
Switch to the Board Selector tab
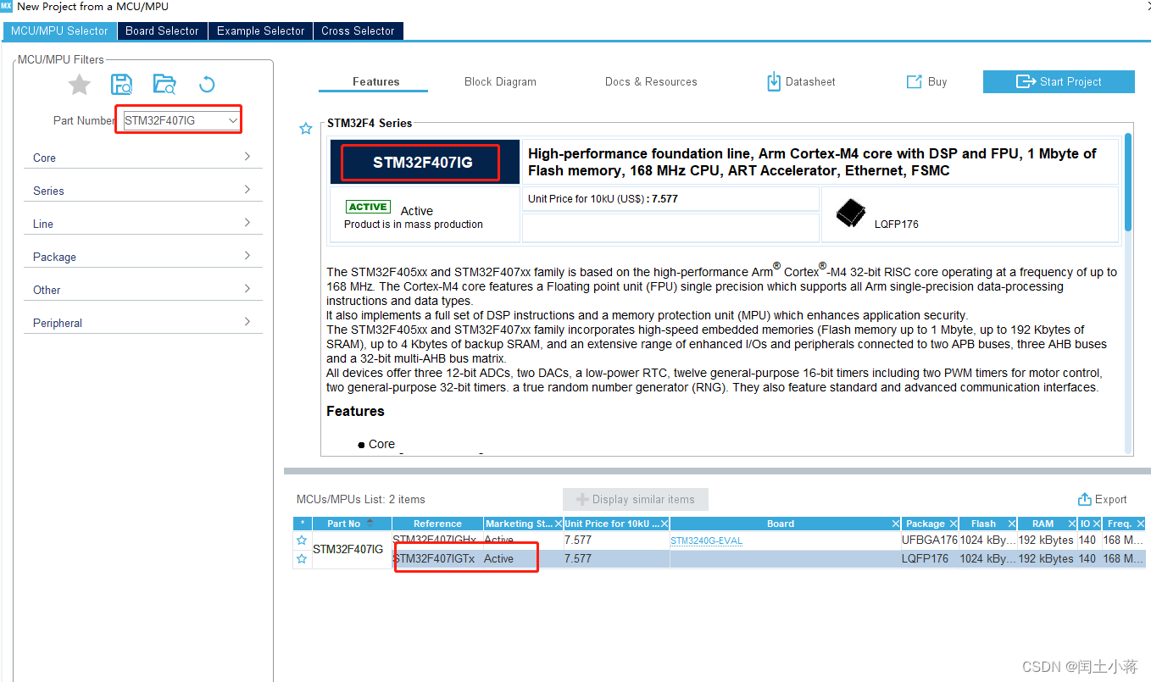tap(162, 30)
